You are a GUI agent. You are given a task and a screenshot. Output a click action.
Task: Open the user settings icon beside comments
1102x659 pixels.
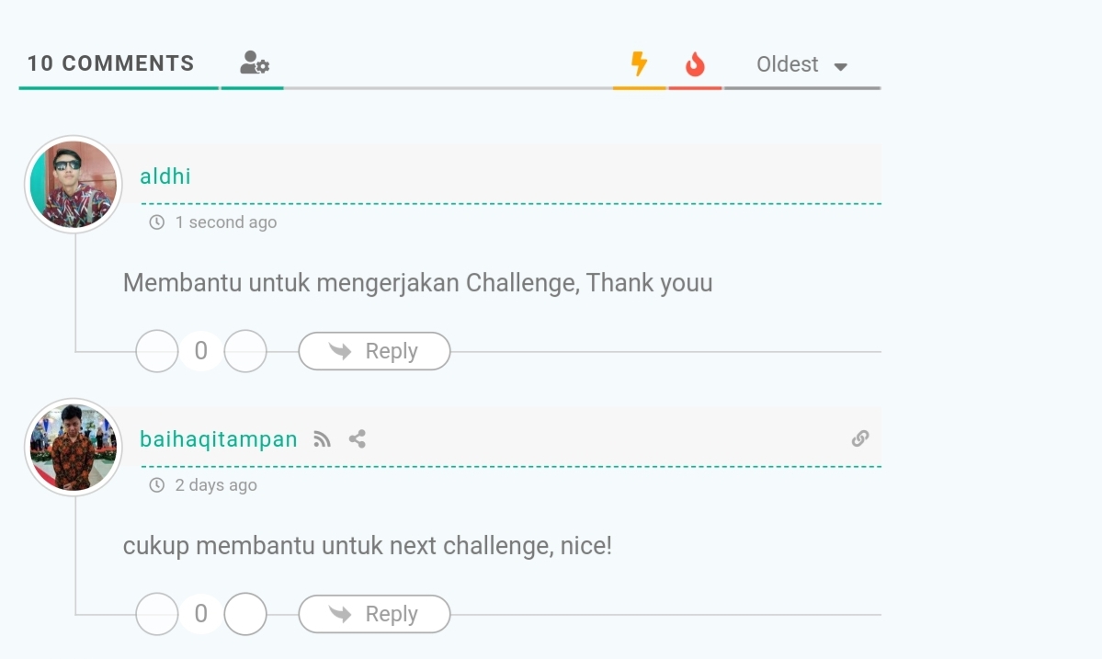255,62
